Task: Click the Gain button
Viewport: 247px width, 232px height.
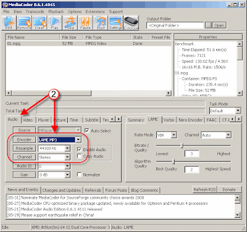Action: click(24, 175)
